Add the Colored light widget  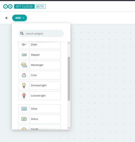pyautogui.click(x=40, y=96)
